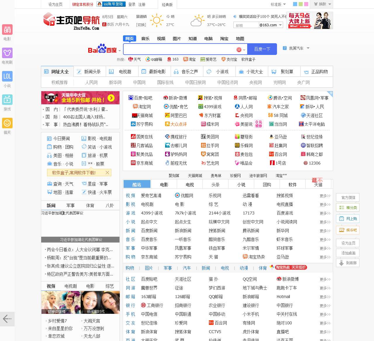Open 12306 railway site link
The height and width of the screenshot is (341, 374).
(x=312, y=163)
